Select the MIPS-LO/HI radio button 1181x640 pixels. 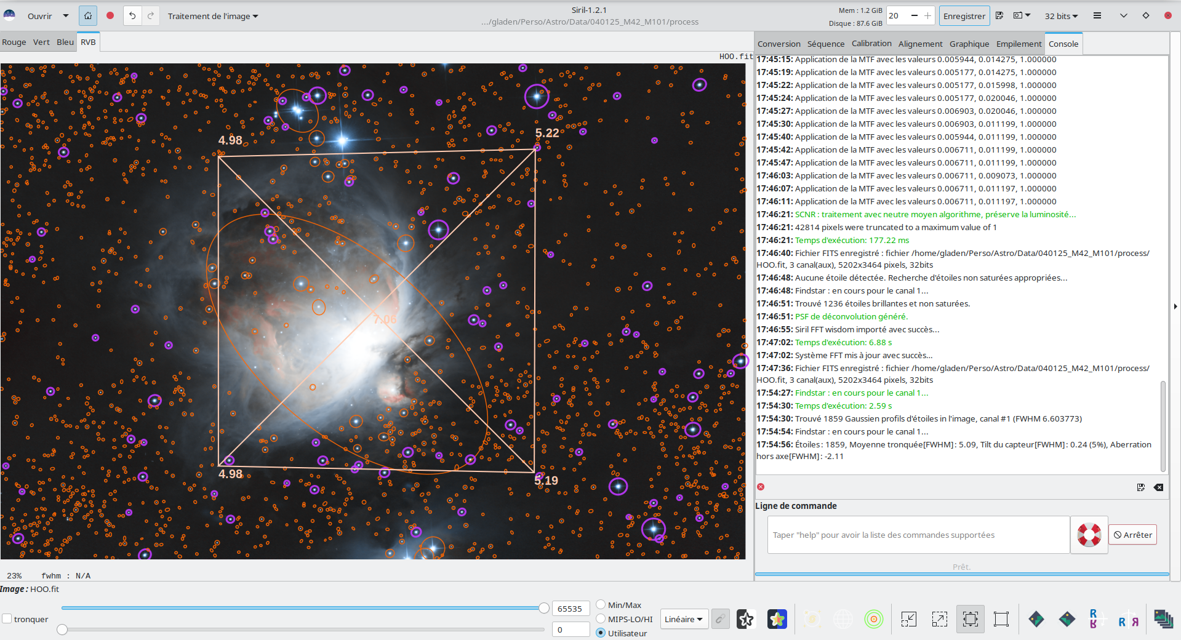tap(601, 619)
